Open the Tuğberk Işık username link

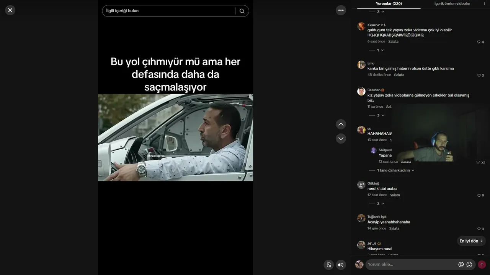[x=377, y=217]
